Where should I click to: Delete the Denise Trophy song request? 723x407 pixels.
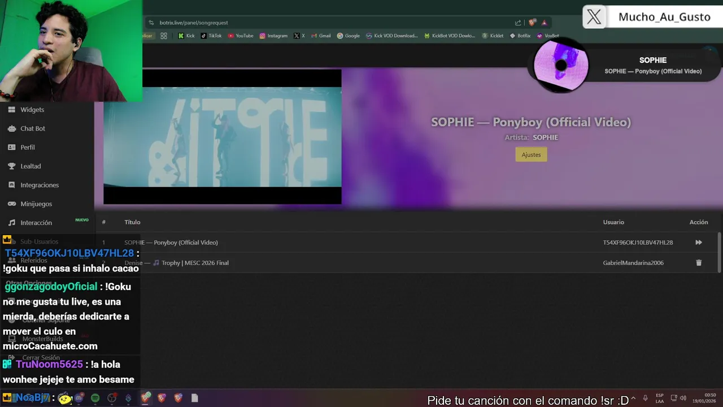699,263
